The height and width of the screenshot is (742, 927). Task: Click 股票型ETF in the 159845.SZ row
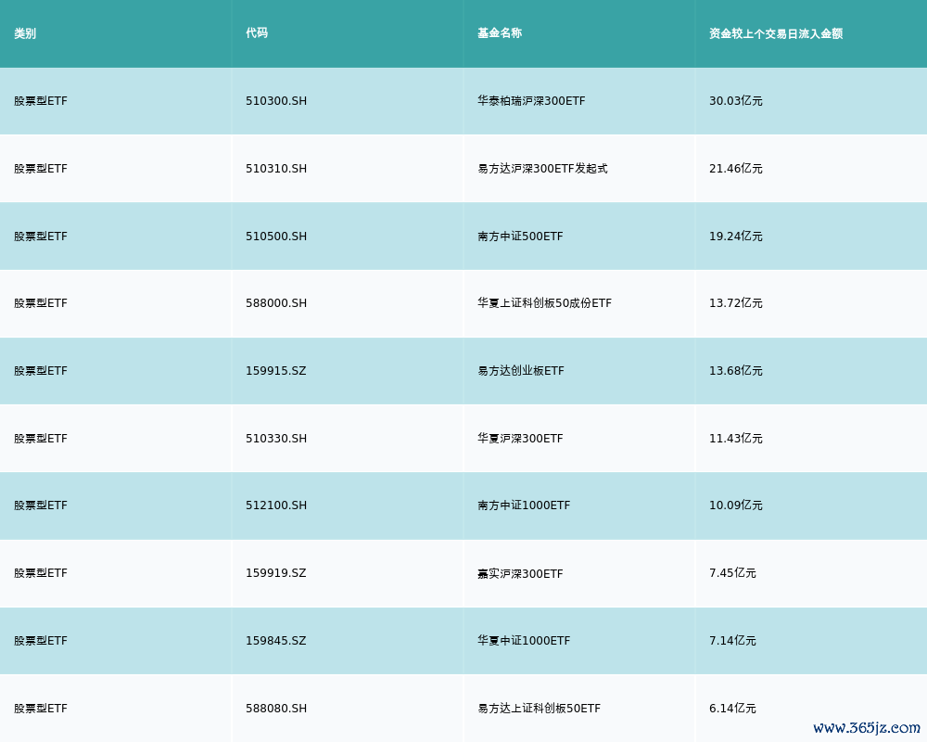pyautogui.click(x=41, y=642)
